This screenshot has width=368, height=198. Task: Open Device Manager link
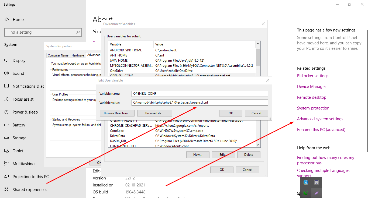pos(312,87)
